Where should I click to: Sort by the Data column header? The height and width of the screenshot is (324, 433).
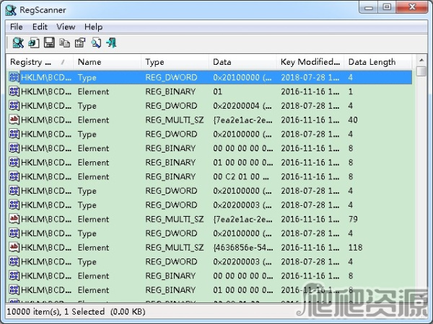click(242, 62)
